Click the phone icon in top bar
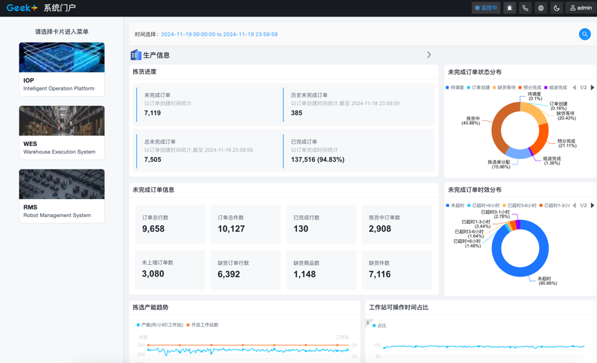 [x=525, y=8]
